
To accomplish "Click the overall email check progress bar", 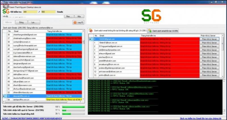I will 73,114.
